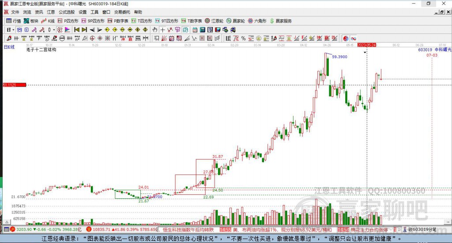Click the 51.1121 red price tag
Viewport: 452px width, 243px height.
[15, 85]
